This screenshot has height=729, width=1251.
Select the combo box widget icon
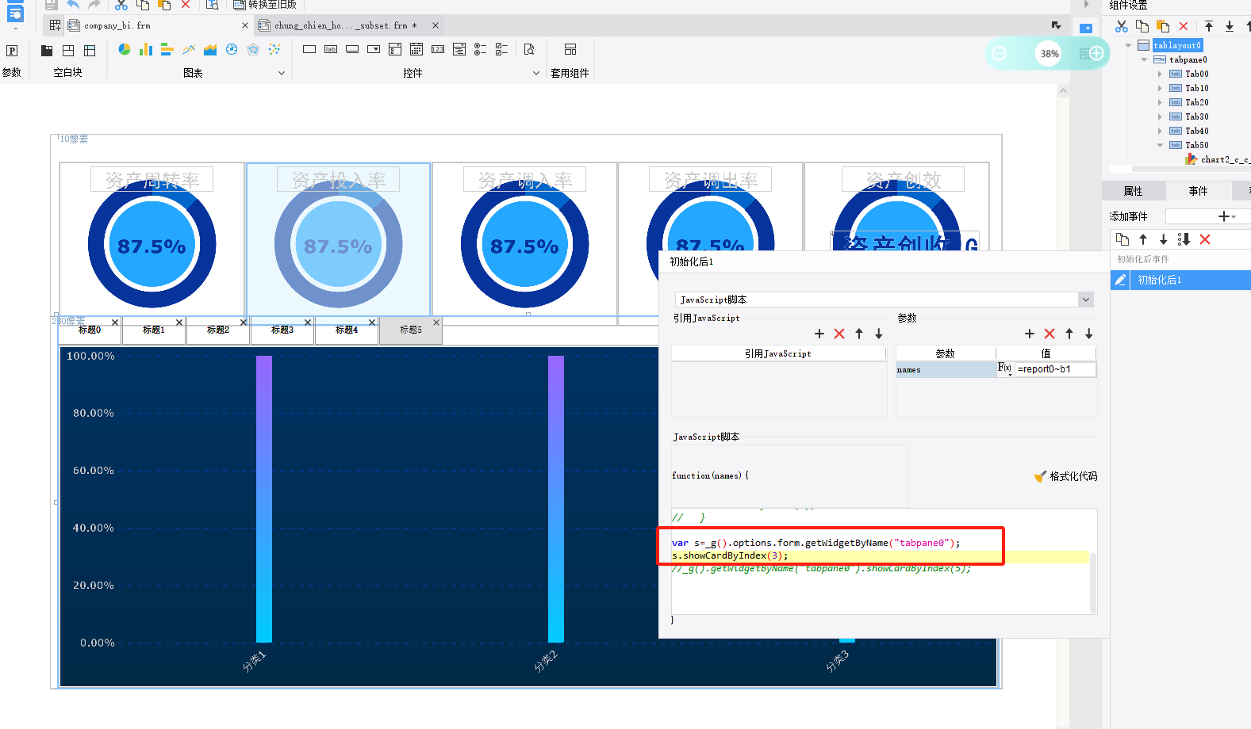coord(374,49)
